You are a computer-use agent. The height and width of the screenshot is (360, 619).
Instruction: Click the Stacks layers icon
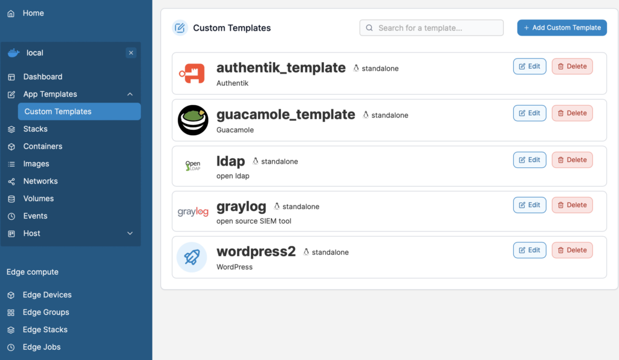[x=11, y=129]
